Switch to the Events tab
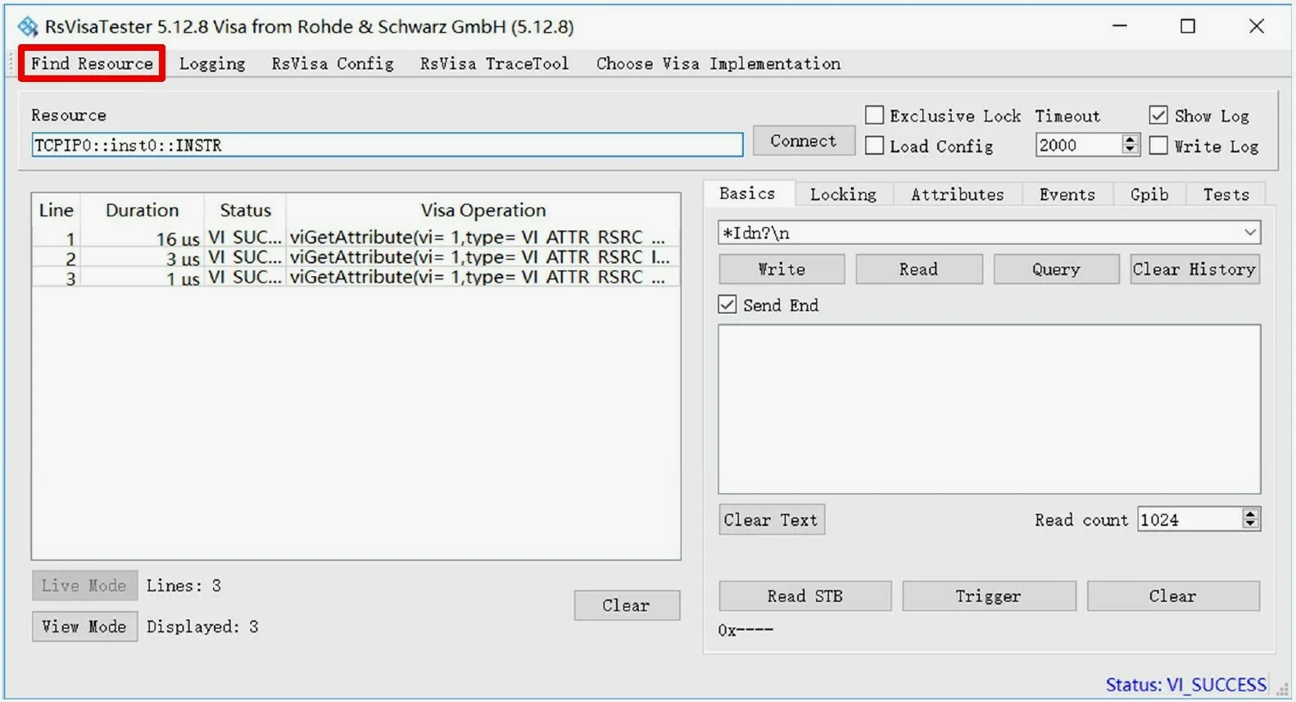Viewport: 1296px width, 702px height. click(1067, 195)
